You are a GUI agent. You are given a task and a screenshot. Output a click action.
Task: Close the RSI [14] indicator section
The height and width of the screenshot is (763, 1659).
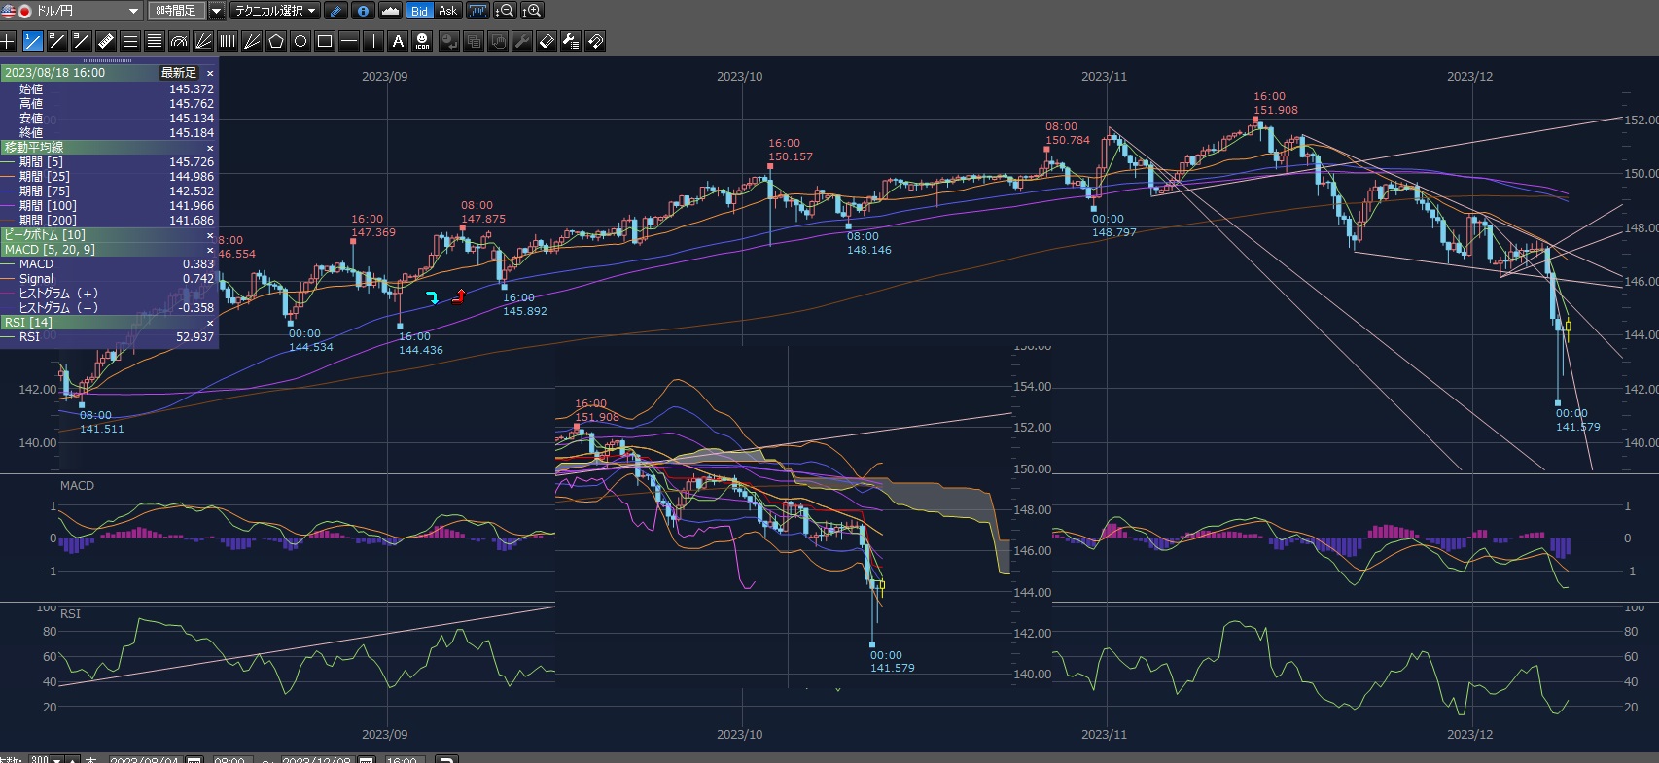click(210, 323)
